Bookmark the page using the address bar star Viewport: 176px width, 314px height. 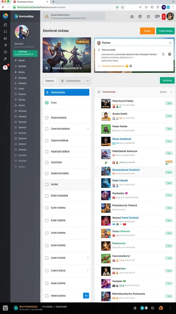[122, 7]
